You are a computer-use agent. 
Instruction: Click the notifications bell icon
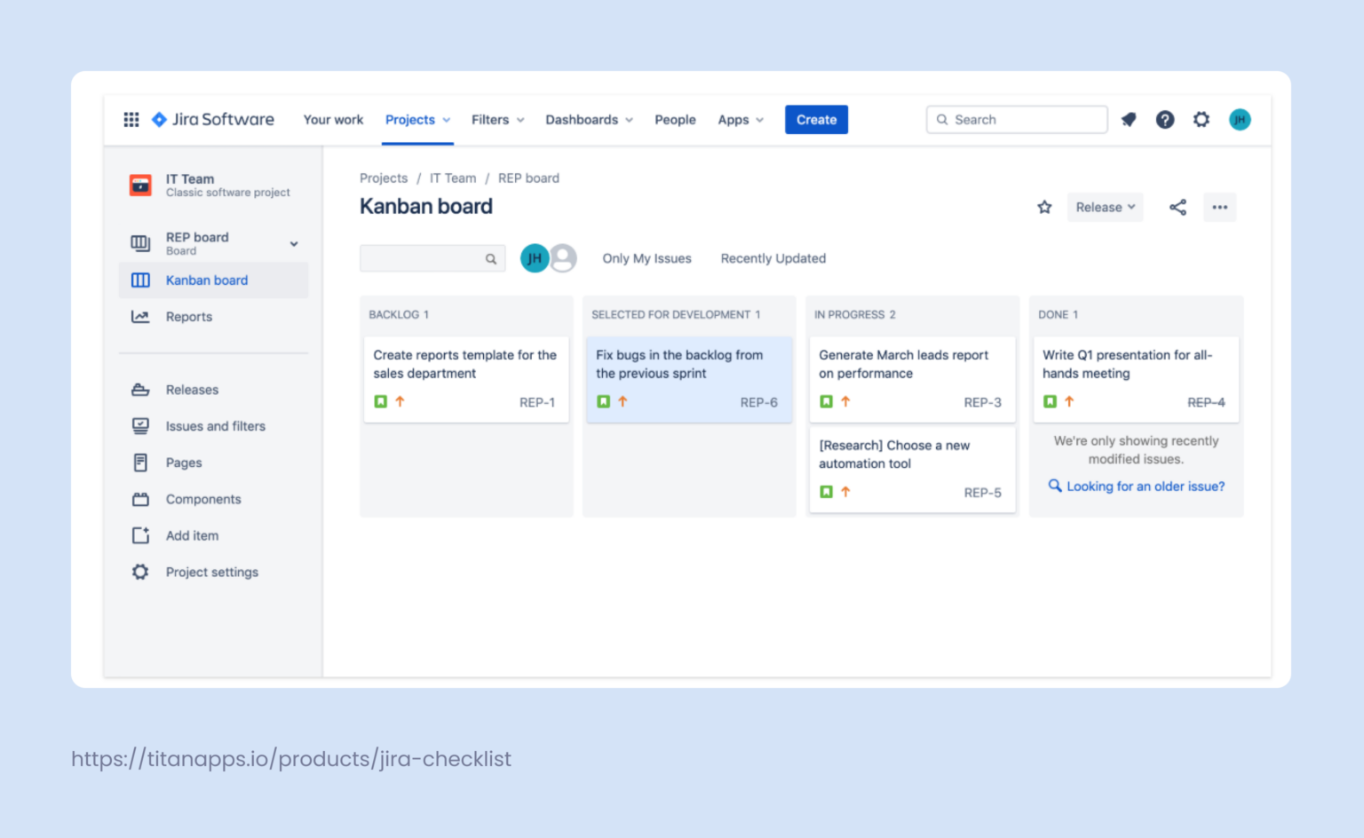click(x=1129, y=119)
